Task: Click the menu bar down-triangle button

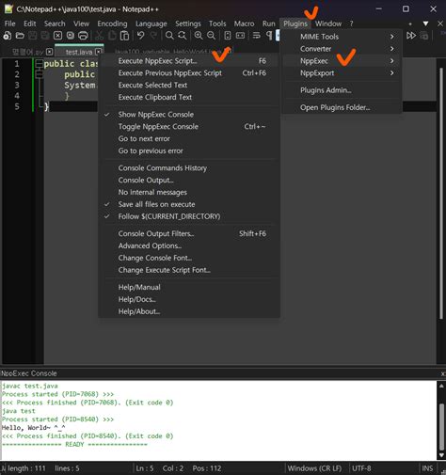Action: coord(425,24)
